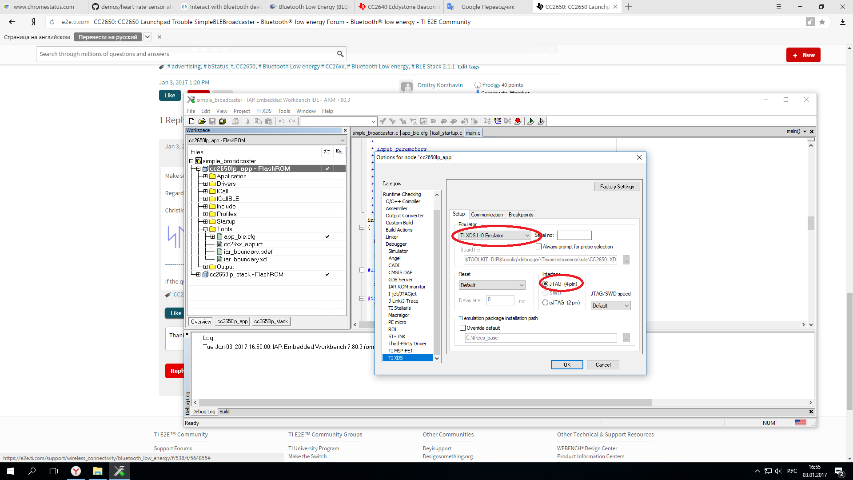This screenshot has height=480, width=853.
Task: Click the green Download and Debug icon
Action: click(530, 121)
